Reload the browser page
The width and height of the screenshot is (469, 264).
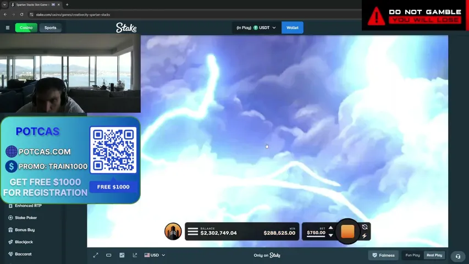click(21, 14)
